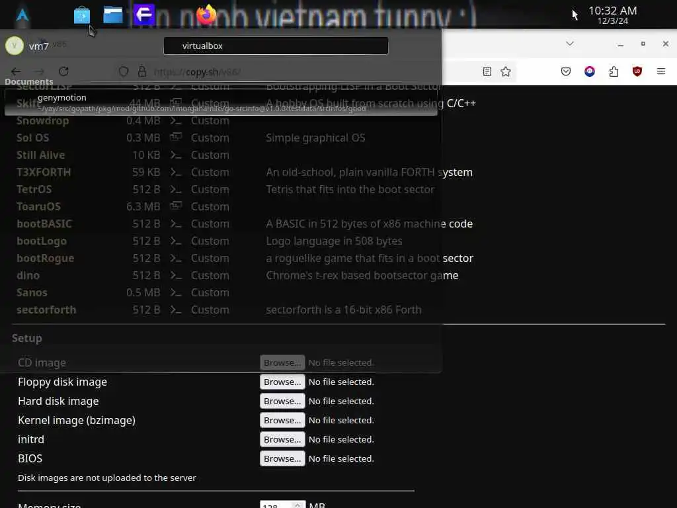Open the bootLogo link
This screenshot has width=677, height=508.
[42, 241]
